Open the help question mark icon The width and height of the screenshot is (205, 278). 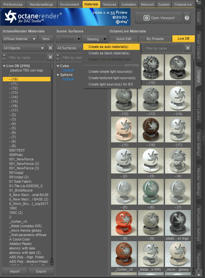pyautogui.click(x=187, y=18)
